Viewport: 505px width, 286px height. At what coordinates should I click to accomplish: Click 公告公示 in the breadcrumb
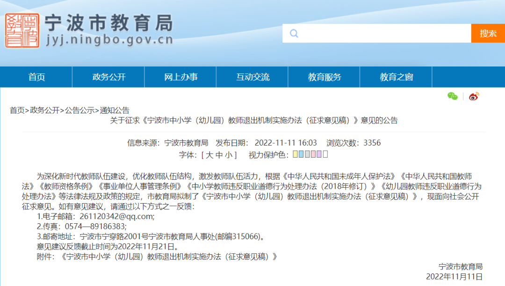click(79, 110)
